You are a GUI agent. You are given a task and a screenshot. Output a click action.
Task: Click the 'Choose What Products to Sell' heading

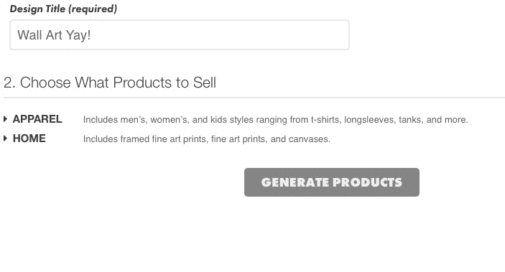(118, 83)
